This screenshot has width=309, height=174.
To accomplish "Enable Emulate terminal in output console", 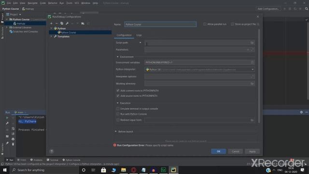I will tap(118, 109).
